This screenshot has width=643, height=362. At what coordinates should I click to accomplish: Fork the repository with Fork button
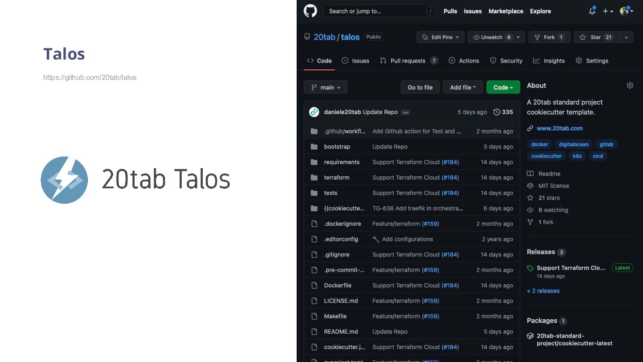549,37
